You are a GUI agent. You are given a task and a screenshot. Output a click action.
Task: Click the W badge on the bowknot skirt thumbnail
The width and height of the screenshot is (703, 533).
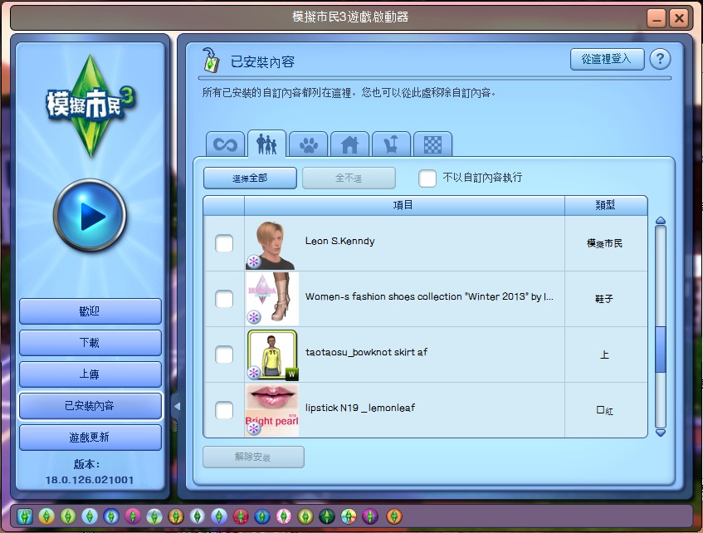pyautogui.click(x=292, y=374)
